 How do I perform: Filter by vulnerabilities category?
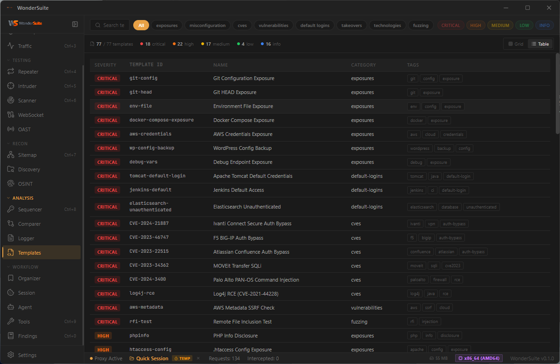click(x=273, y=26)
